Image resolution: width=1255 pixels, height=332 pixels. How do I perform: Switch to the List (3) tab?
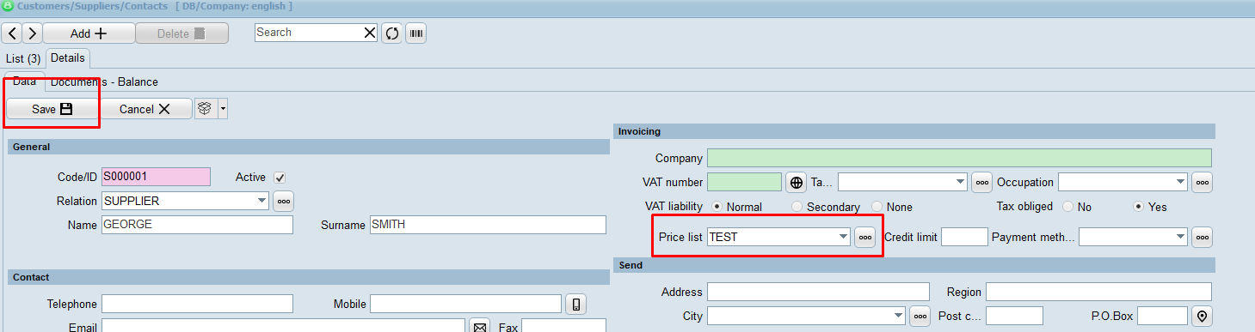(23, 58)
